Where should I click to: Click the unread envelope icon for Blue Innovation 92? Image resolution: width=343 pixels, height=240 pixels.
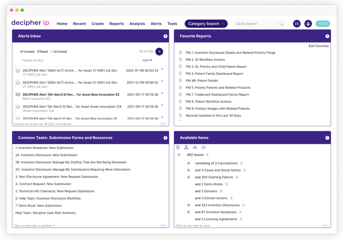click(x=18, y=94)
